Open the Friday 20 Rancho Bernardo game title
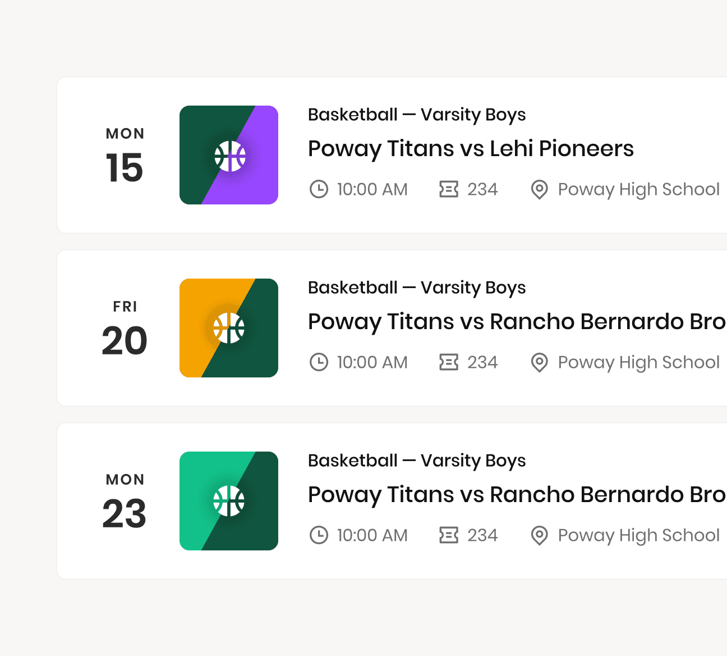 point(517,322)
